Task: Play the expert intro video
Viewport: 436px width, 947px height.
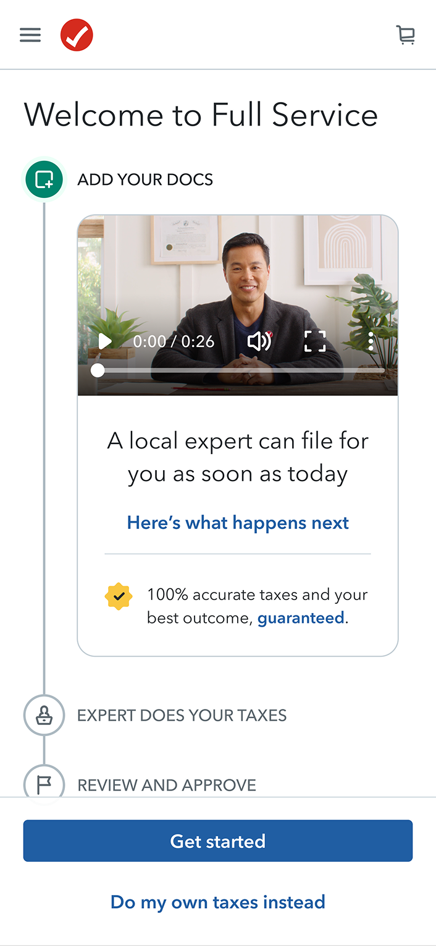Action: tap(105, 341)
